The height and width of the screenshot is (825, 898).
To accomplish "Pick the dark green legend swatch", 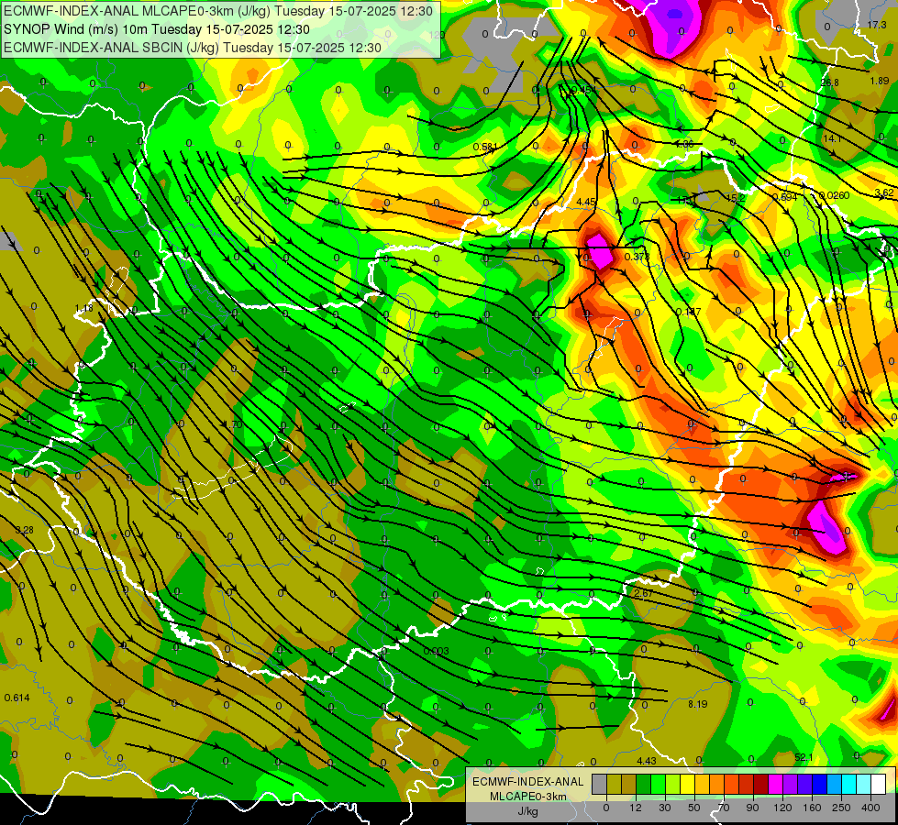I will [644, 785].
